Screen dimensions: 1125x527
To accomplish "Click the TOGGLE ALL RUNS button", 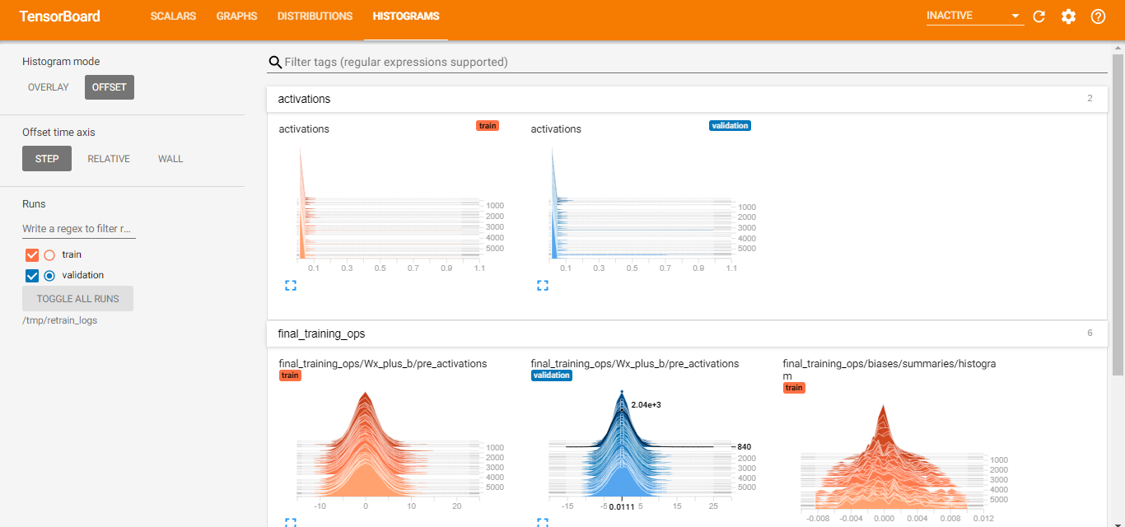I will click(x=77, y=299).
